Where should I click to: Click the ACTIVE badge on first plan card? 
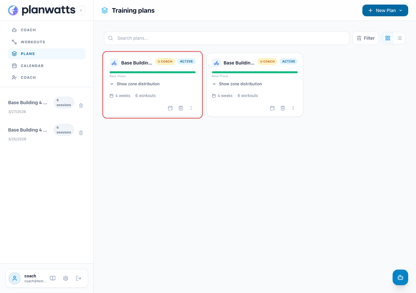(x=187, y=62)
